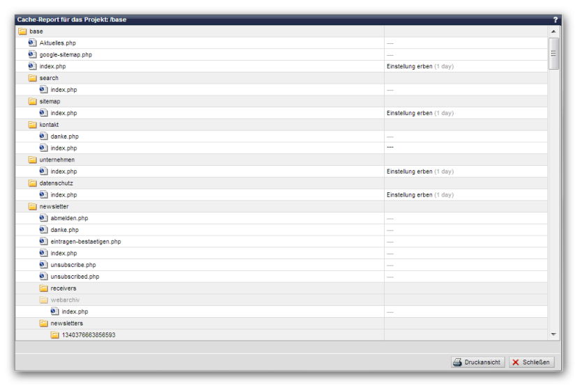Close dialog with Schließen button
This screenshot has width=578, height=386.
531,362
